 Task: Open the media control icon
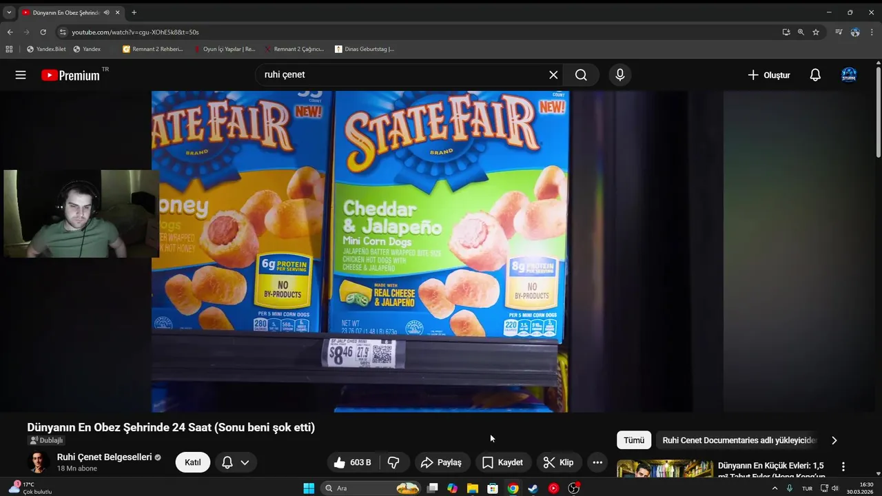[x=839, y=32]
